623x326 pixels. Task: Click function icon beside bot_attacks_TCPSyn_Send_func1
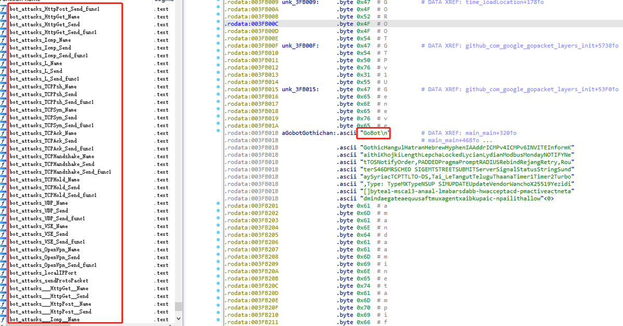(x=4, y=125)
